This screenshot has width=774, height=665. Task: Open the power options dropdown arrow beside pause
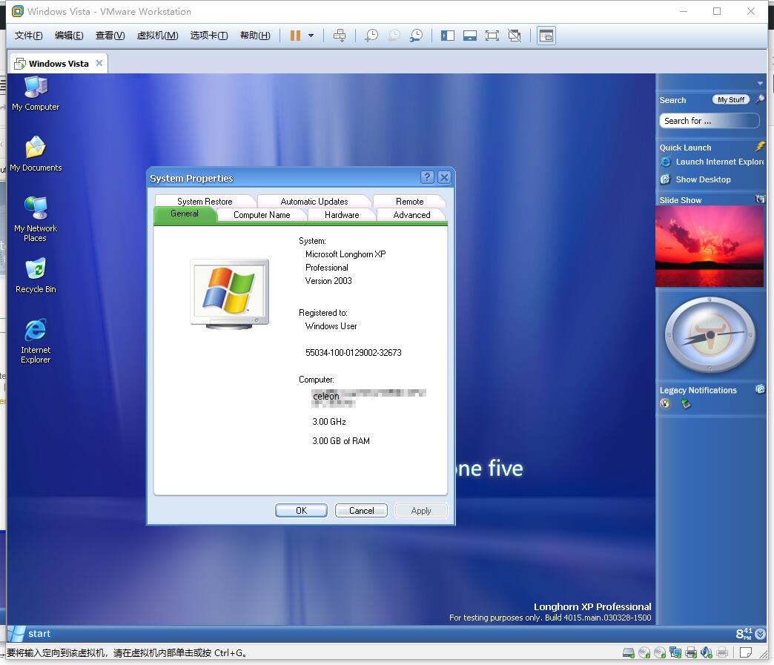click(311, 36)
